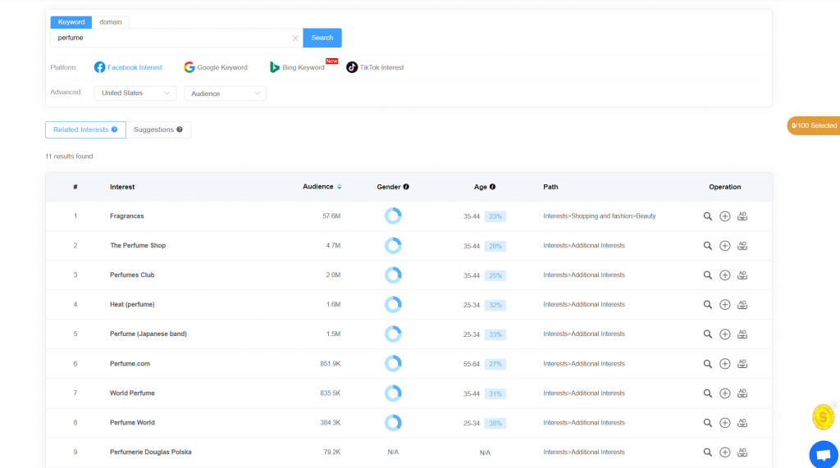Open ad audience icon for Perfumes Club
The width and height of the screenshot is (840, 468).
coord(742,275)
